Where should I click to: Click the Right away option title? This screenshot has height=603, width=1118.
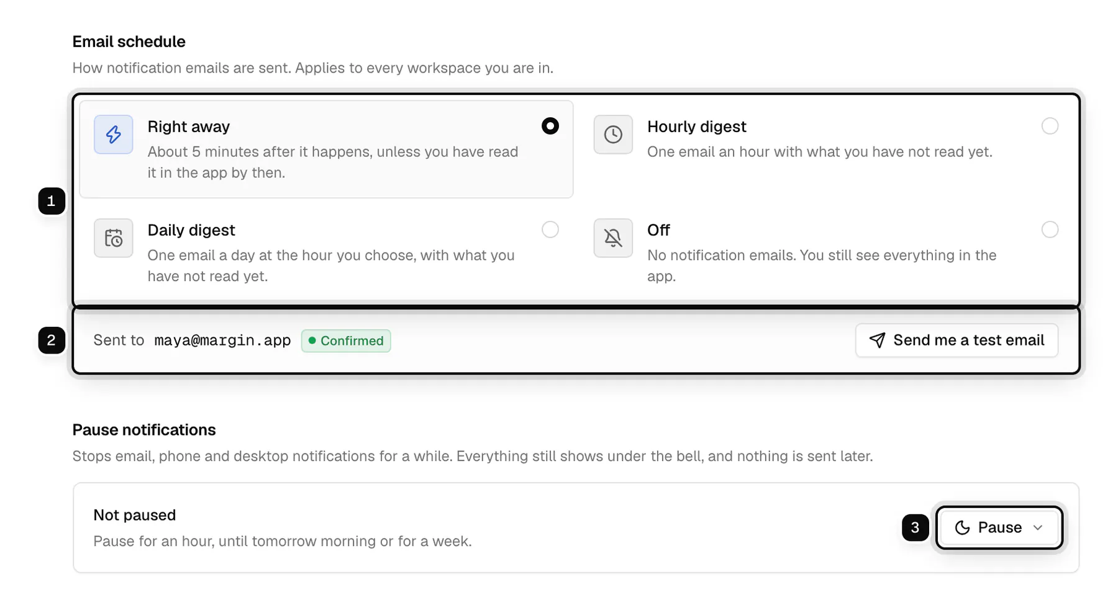[x=189, y=127]
